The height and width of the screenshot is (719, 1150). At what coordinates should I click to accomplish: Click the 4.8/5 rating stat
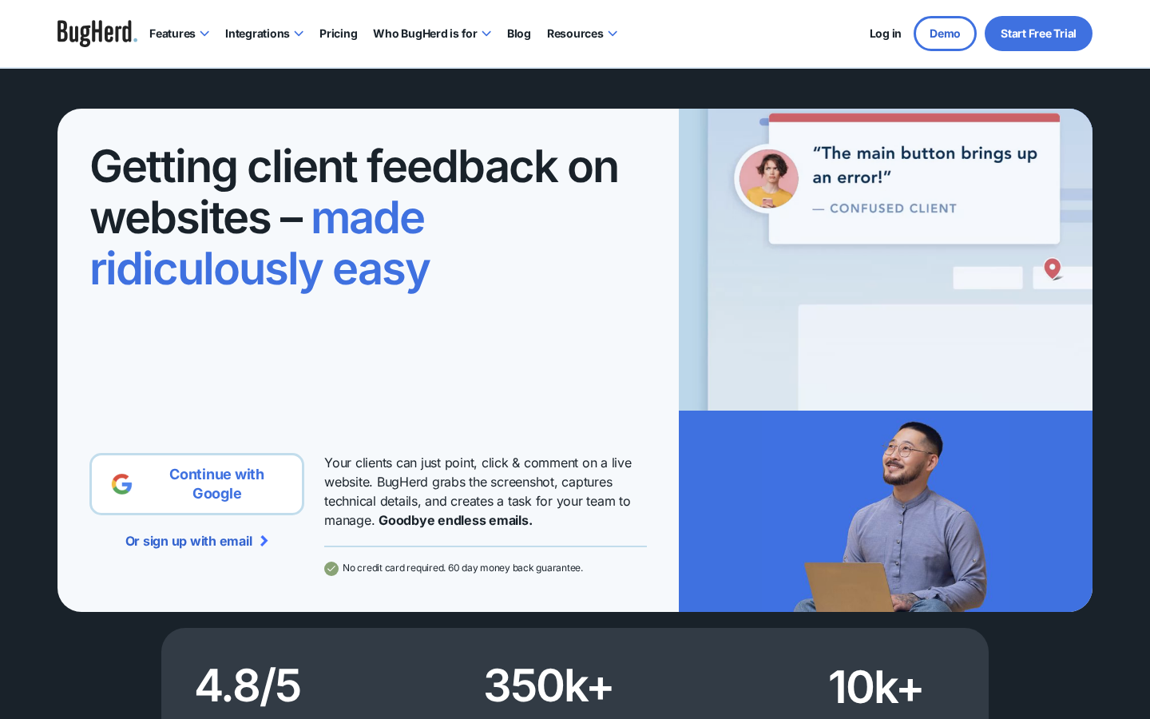[x=248, y=685]
